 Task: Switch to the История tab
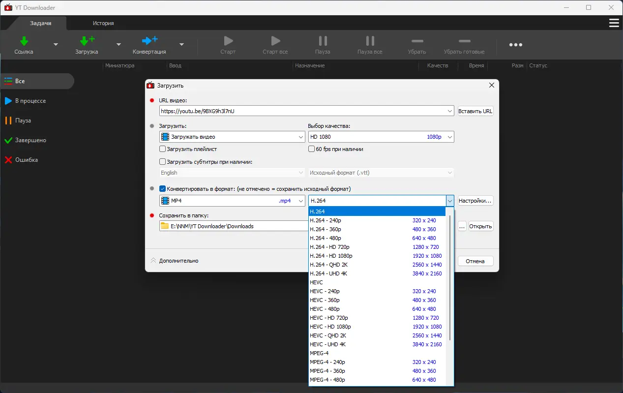[103, 23]
